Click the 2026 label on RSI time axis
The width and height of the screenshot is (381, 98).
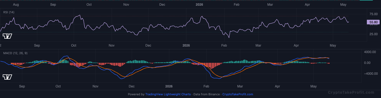pyautogui.click(x=186, y=45)
